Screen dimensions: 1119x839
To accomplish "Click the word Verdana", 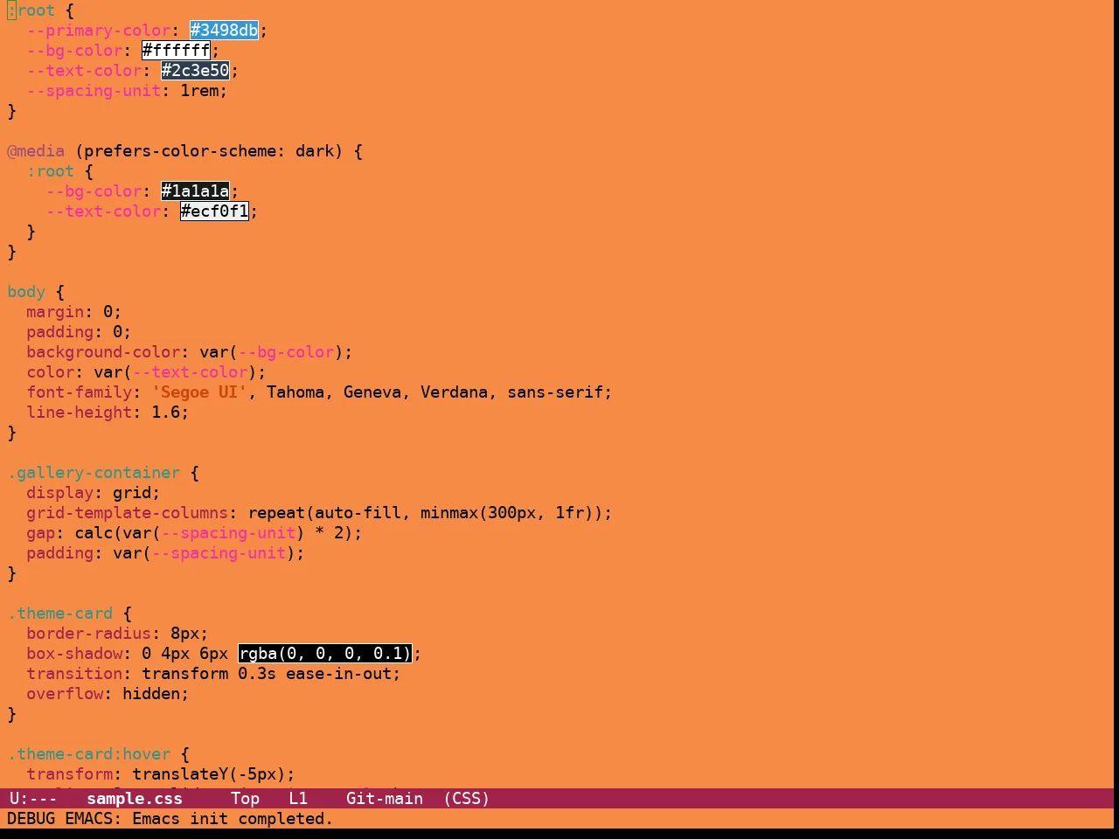I will (x=454, y=392).
